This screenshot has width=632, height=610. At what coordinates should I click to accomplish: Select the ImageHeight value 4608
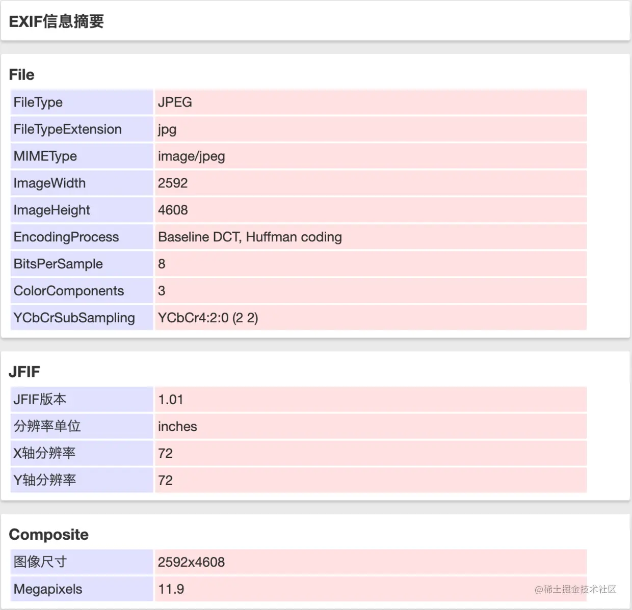tap(173, 210)
